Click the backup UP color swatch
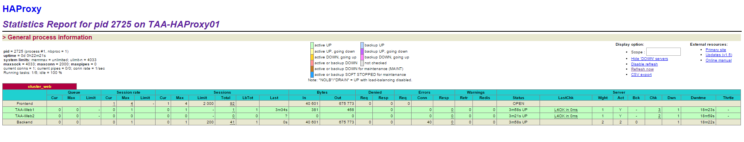744x142 pixels. point(362,45)
